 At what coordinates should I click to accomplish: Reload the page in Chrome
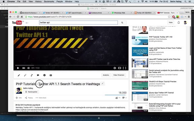coord(18,17)
